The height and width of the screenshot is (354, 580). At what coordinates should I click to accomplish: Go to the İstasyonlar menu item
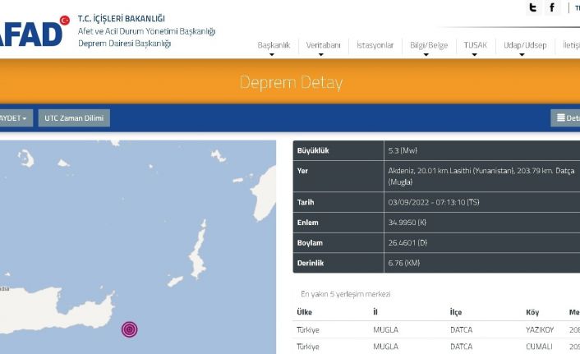click(x=375, y=46)
